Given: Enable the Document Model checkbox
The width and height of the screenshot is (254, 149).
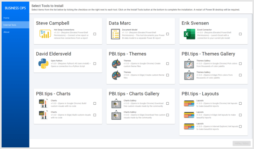Looking at the screenshot, I should coord(168,34).
